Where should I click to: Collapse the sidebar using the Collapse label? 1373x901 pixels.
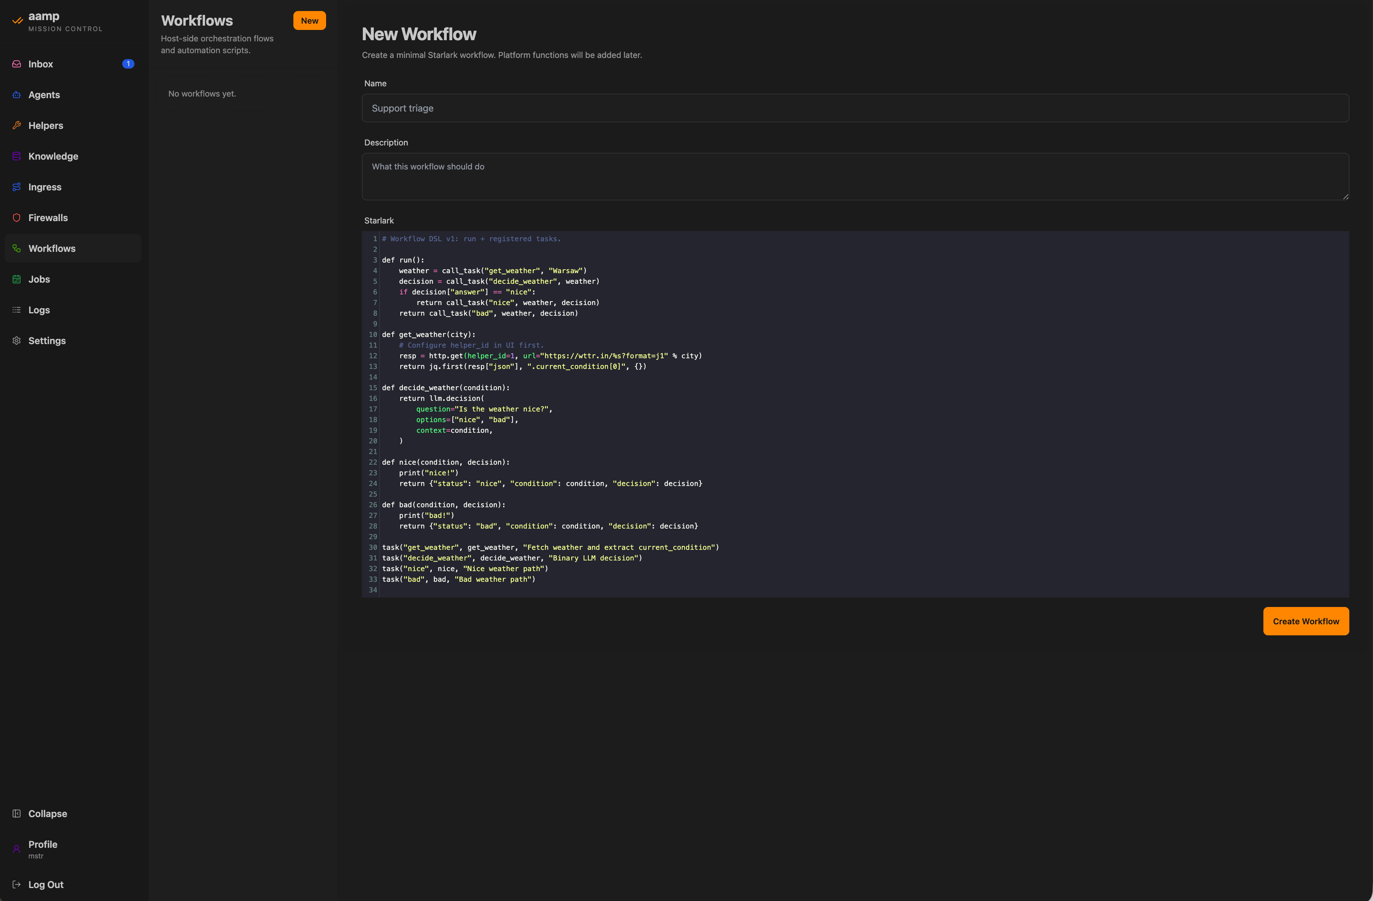[48, 814]
